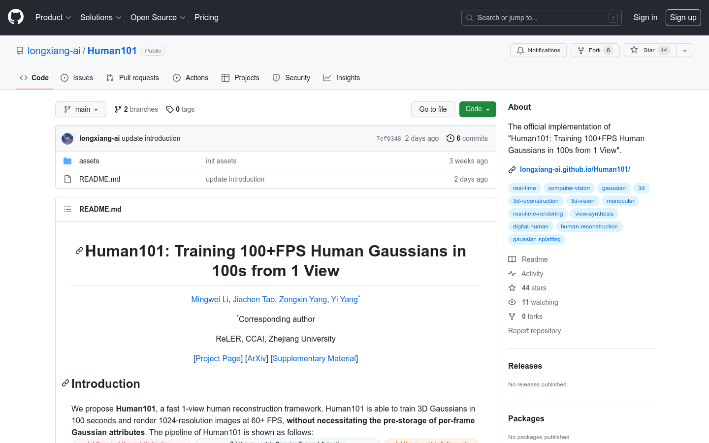Select the gaussian topic tag
Screen dimensions: 709x443
[x=613, y=188]
